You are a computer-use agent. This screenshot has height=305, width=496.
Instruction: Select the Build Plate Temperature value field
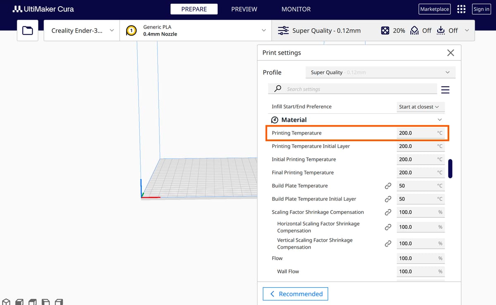point(420,186)
